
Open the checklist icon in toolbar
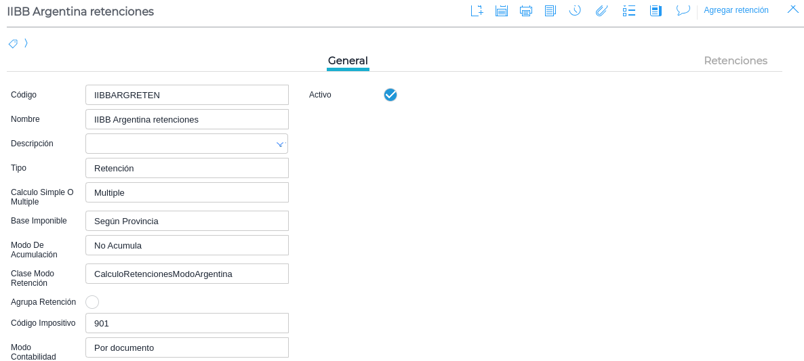click(628, 10)
